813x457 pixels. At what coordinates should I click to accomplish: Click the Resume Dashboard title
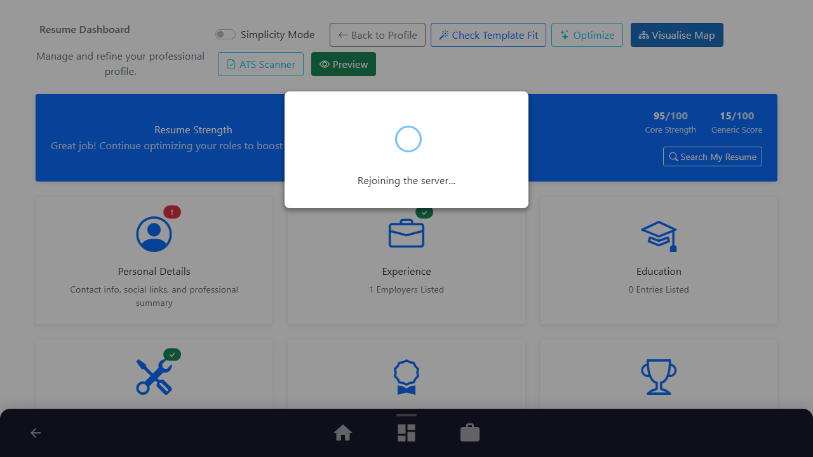coord(84,29)
